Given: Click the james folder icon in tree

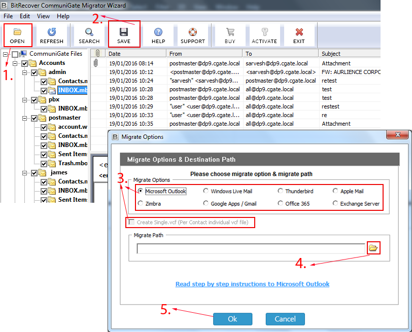Looking at the screenshot, I should 42,173.
